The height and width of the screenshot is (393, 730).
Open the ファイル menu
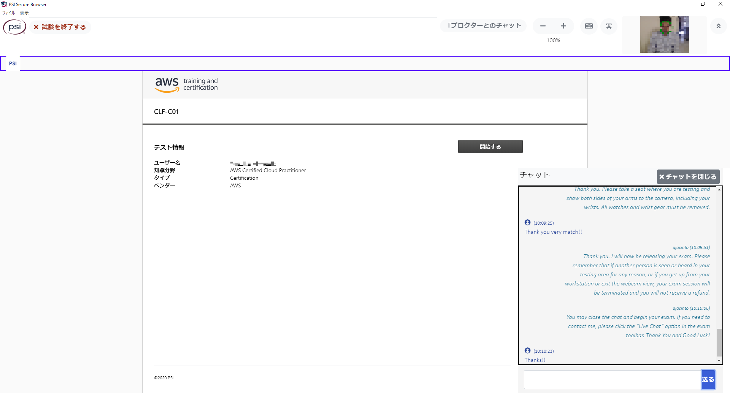point(8,13)
